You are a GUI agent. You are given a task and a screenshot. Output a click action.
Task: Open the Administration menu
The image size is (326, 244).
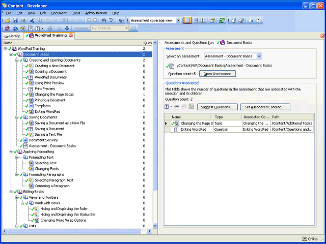(96, 13)
